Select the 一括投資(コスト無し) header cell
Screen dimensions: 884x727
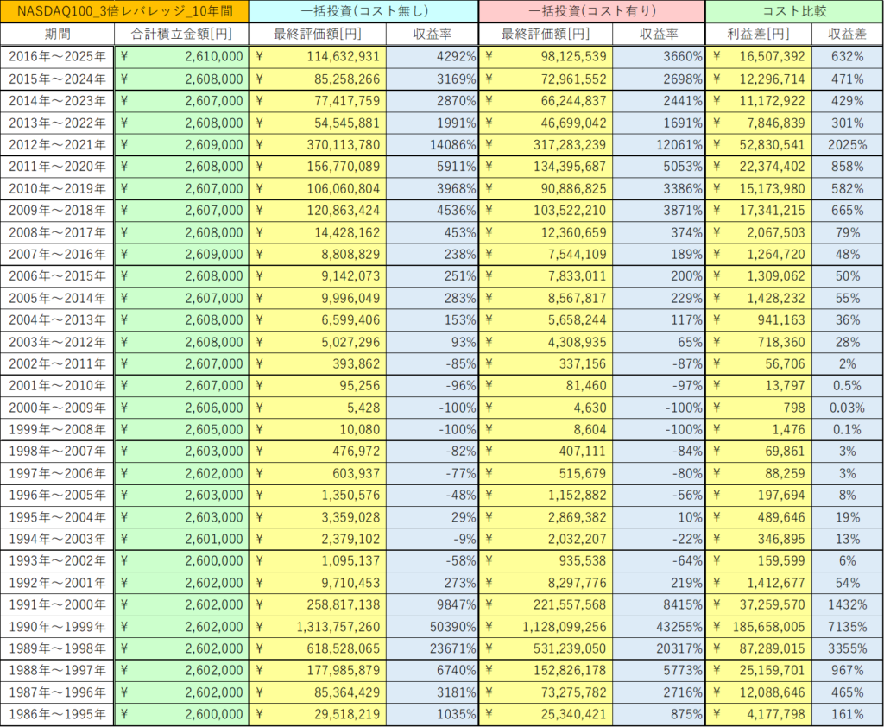pyautogui.click(x=363, y=11)
